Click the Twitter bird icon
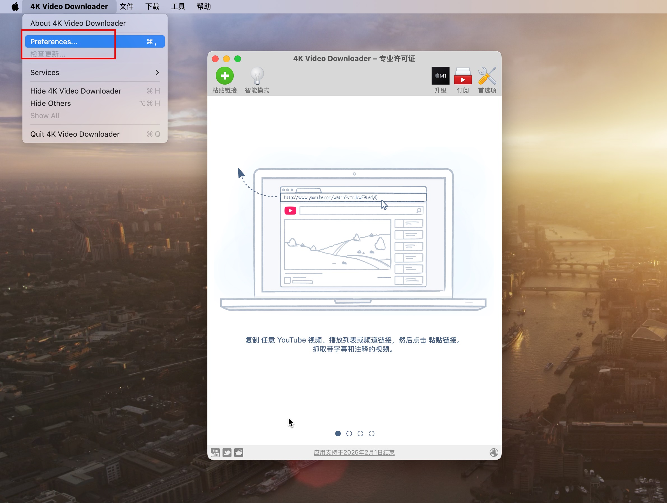667x503 pixels. coord(227,452)
